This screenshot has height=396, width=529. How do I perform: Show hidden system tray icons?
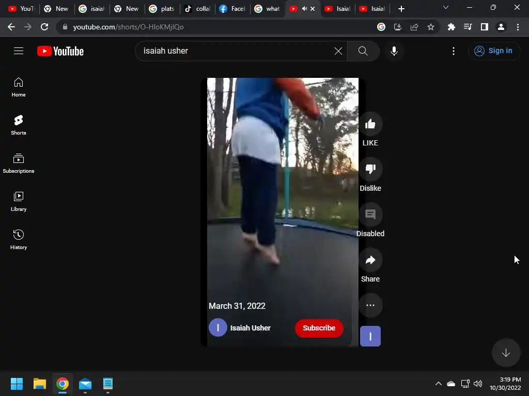[438, 384]
